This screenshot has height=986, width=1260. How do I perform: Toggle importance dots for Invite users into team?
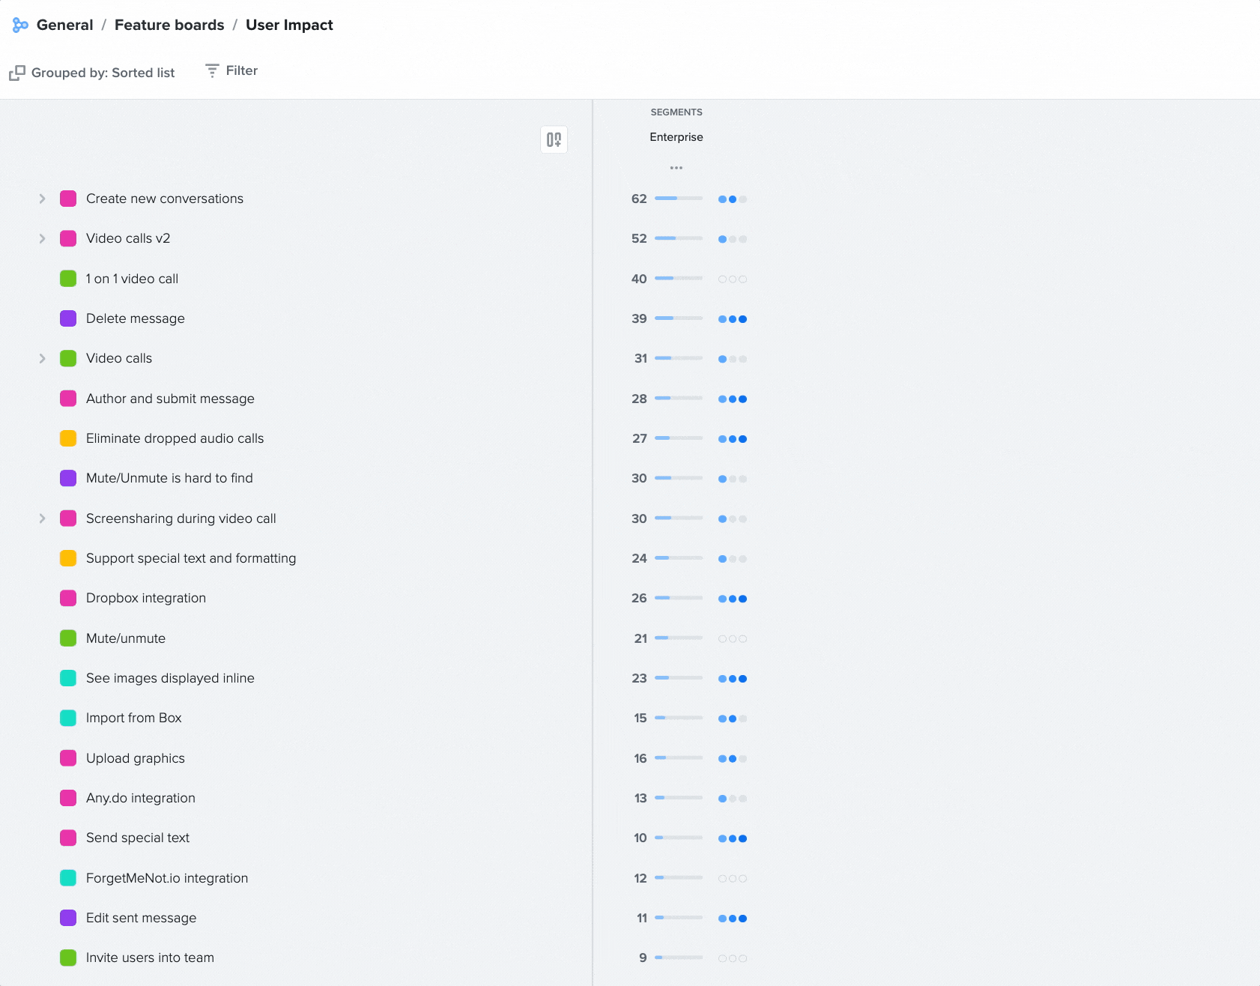click(x=733, y=958)
